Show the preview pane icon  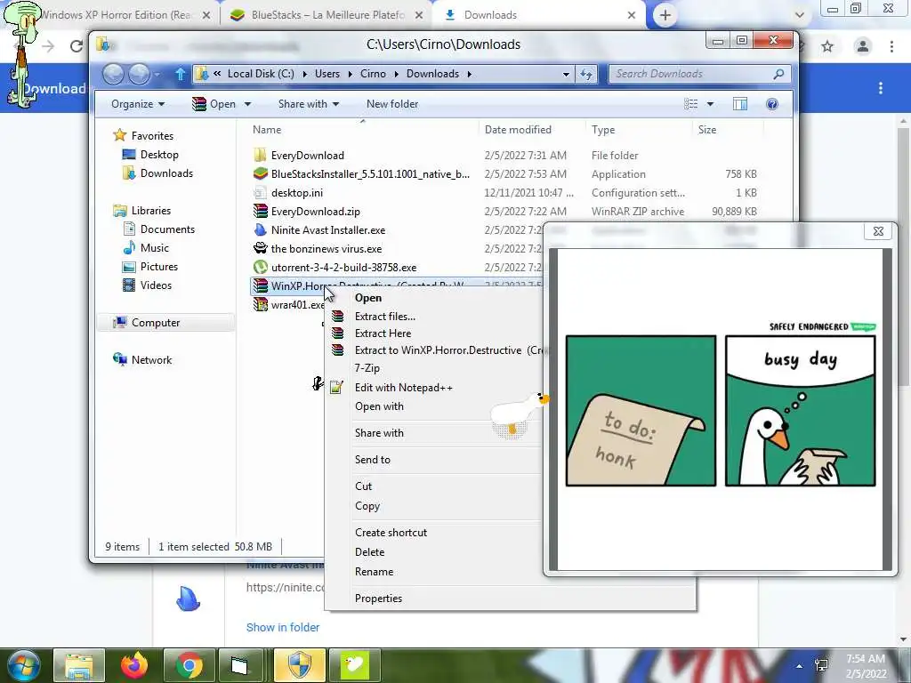(739, 104)
